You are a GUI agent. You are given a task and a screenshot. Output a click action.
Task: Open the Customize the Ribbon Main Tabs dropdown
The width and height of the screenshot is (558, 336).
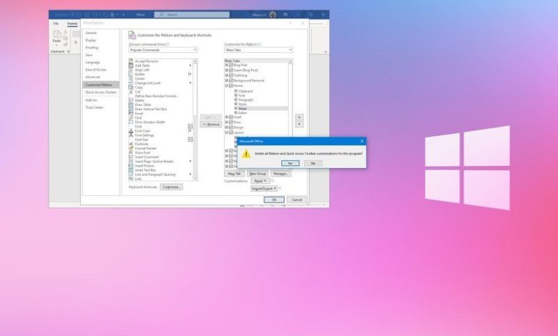258,50
